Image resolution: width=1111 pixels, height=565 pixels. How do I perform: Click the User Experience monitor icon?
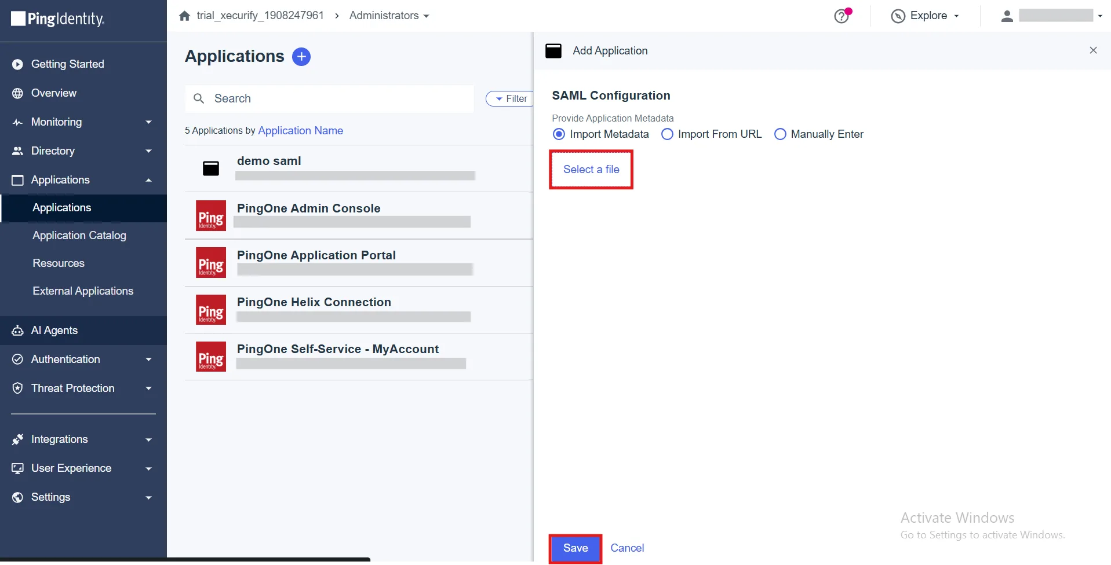pos(18,468)
